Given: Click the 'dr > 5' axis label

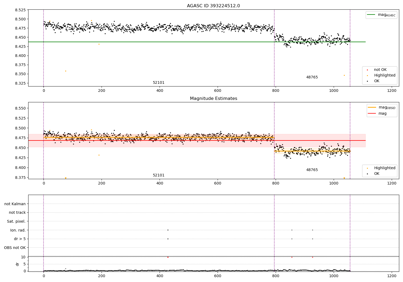Looking at the screenshot, I should pos(20,239).
